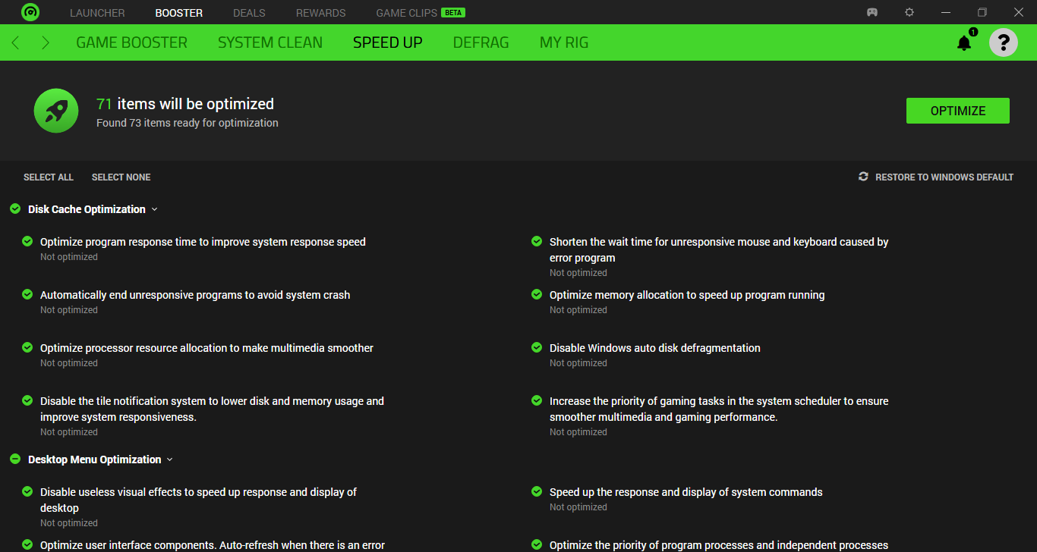1037x552 pixels.
Task: Click Restore to Windows Default
Action: (x=944, y=177)
